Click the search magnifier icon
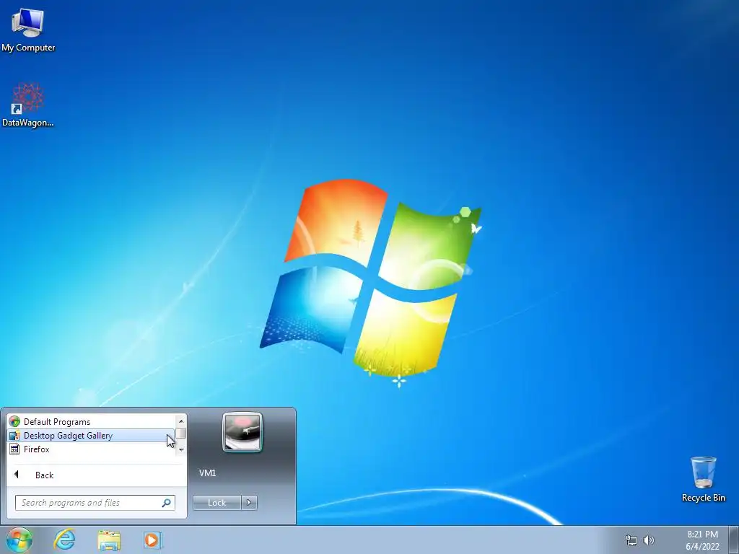Image resolution: width=739 pixels, height=554 pixels. click(167, 503)
